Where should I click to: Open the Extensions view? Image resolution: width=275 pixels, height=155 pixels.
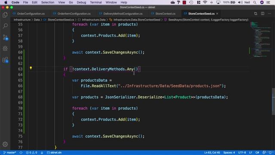click(x=5, y=60)
